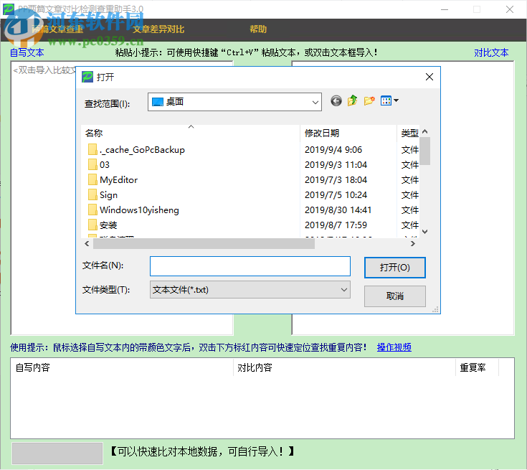Select the Windows10yisheng folder icon

(92, 210)
